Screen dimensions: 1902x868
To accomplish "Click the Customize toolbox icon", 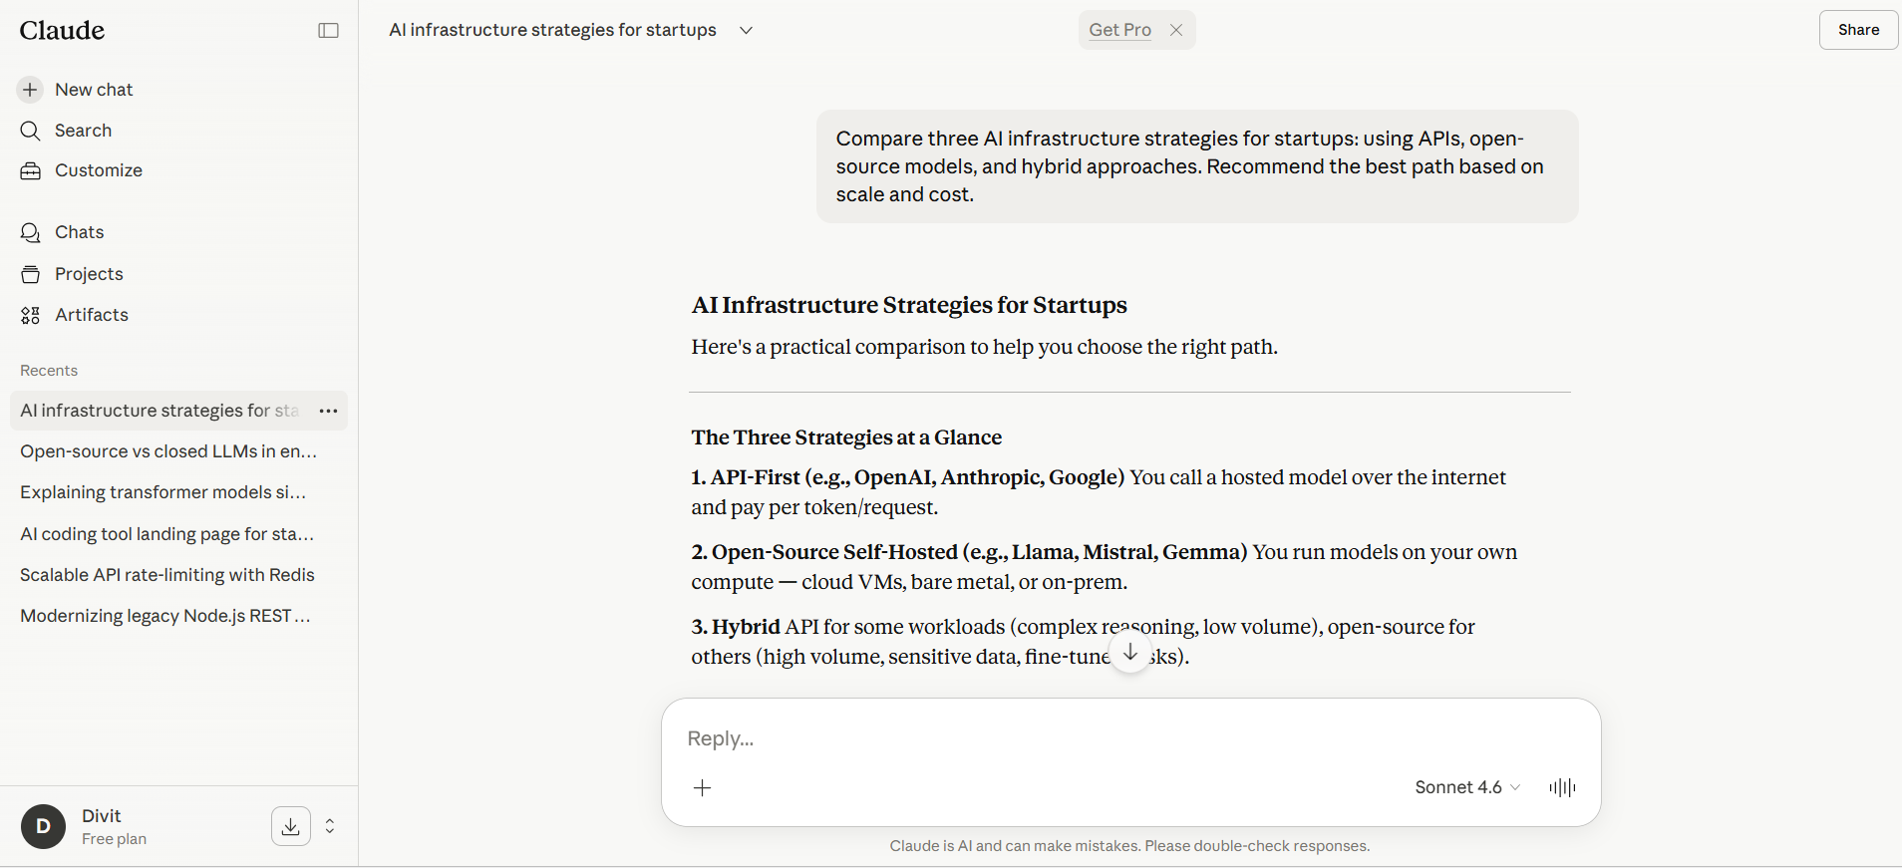I will tap(31, 171).
